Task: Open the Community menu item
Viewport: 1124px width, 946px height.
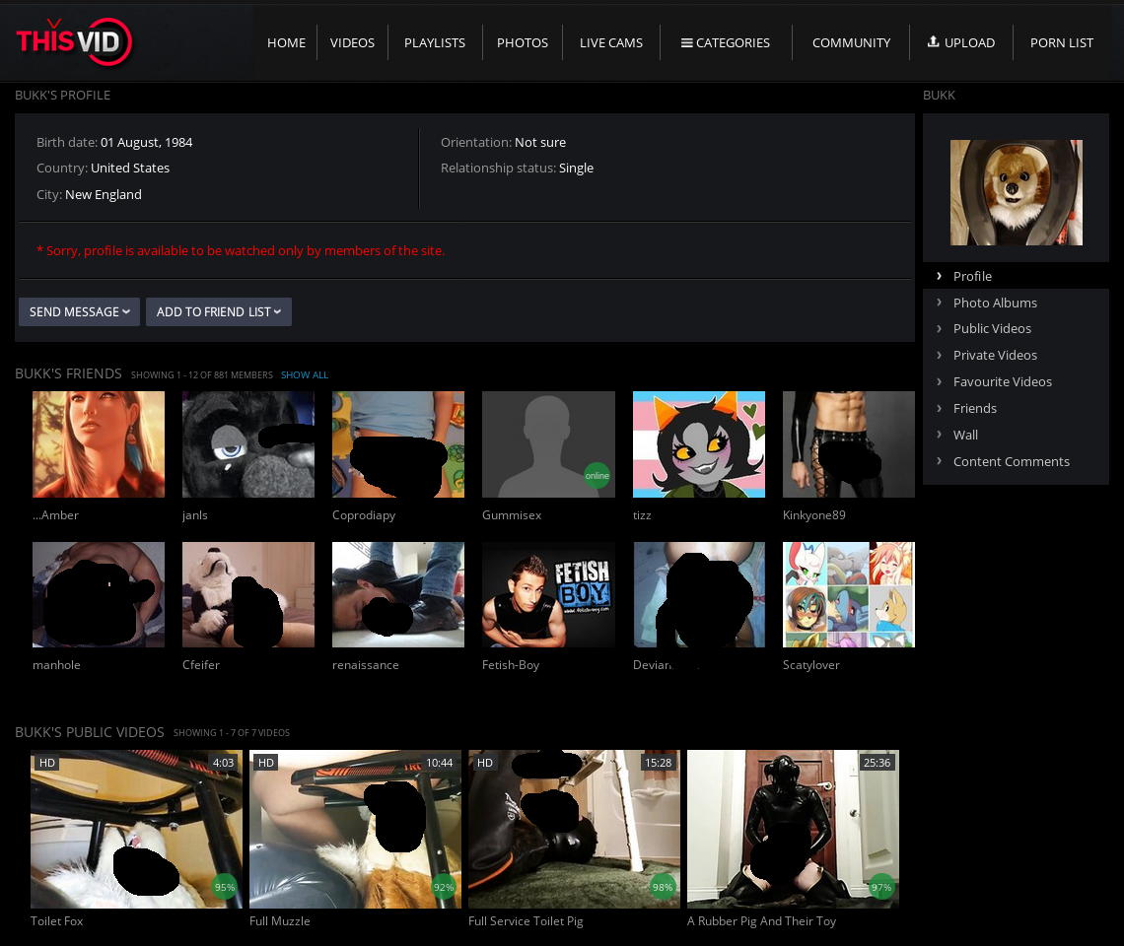Action: [x=851, y=43]
